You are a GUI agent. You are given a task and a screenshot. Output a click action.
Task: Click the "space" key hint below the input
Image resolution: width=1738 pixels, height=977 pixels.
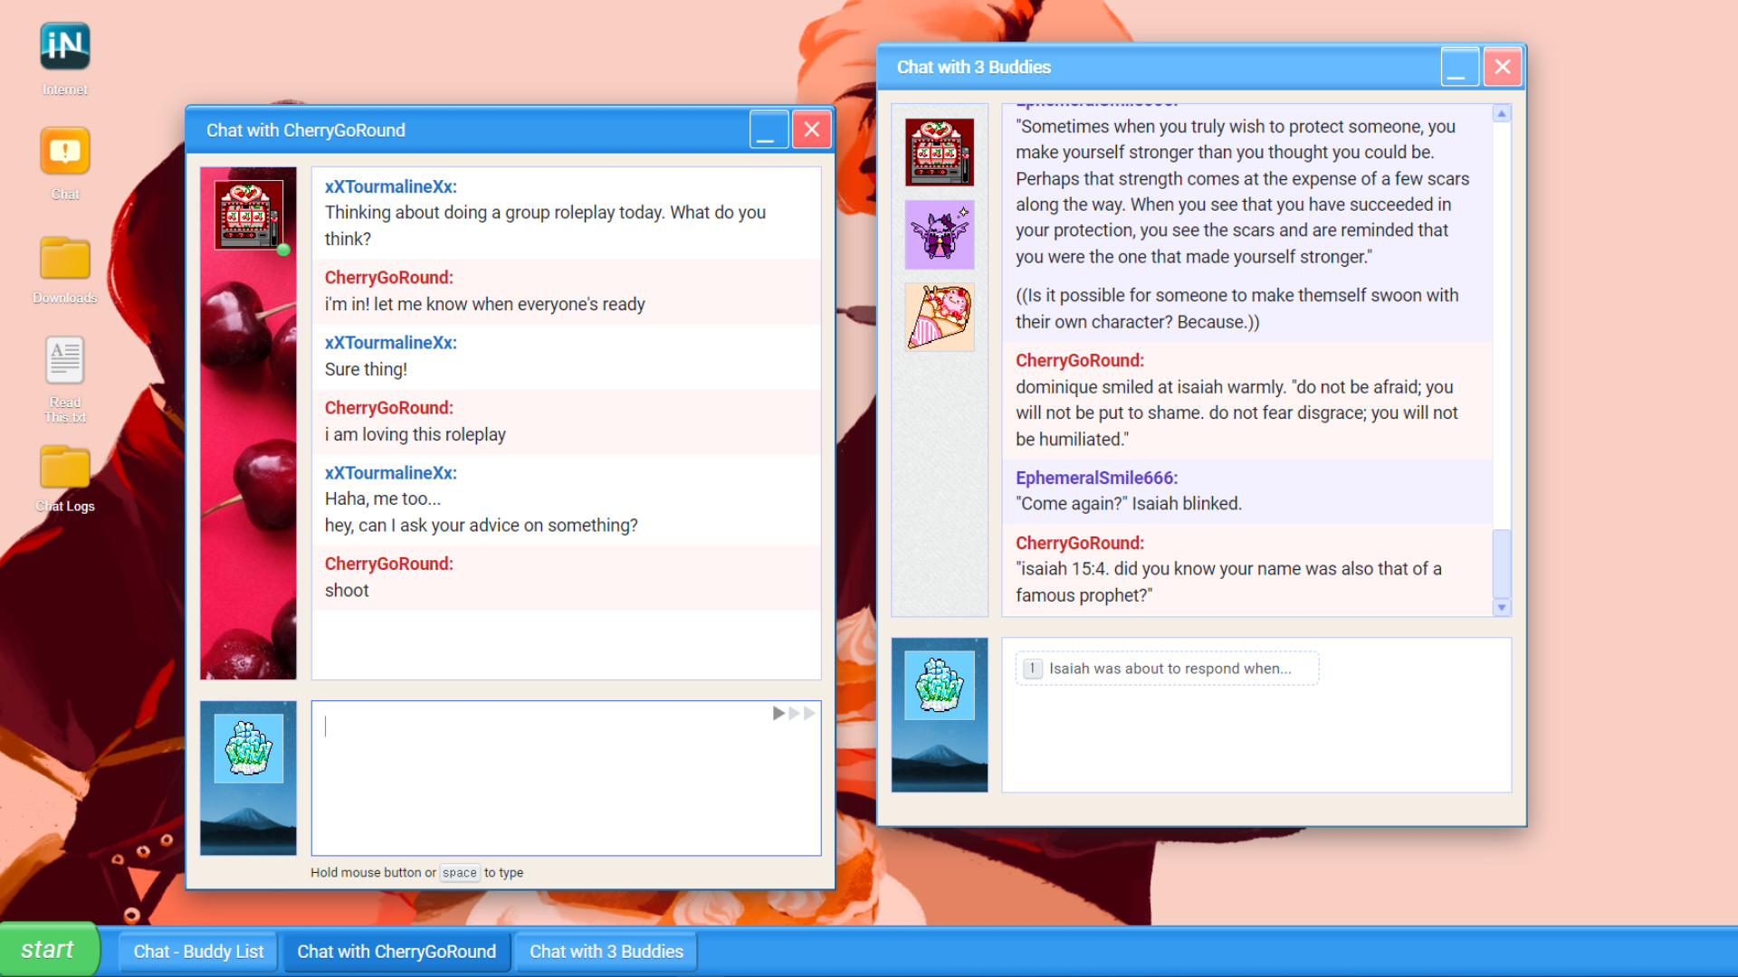point(460,873)
